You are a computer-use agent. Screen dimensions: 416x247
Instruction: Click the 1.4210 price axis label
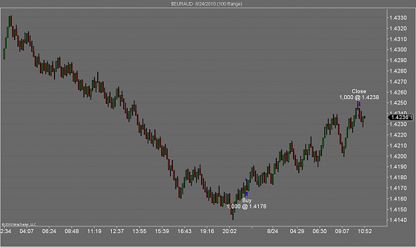(x=397, y=145)
